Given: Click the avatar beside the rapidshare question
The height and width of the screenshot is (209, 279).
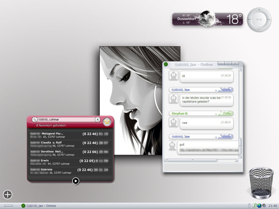Looking at the screenshot, I should 174,99.
